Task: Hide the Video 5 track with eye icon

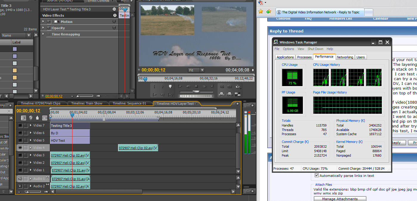Action: pos(20,140)
